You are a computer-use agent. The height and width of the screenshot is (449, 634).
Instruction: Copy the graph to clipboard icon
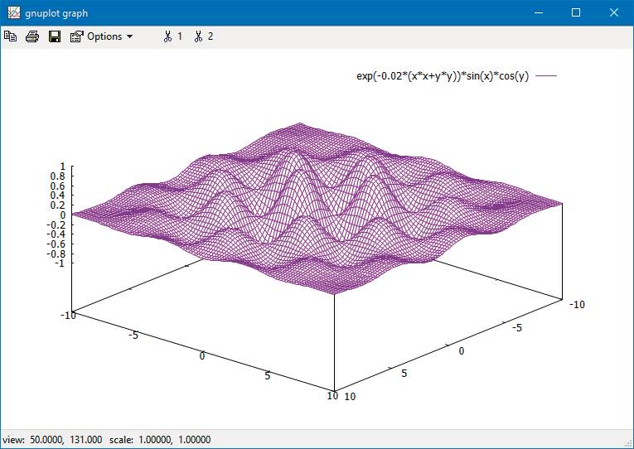click(10, 36)
